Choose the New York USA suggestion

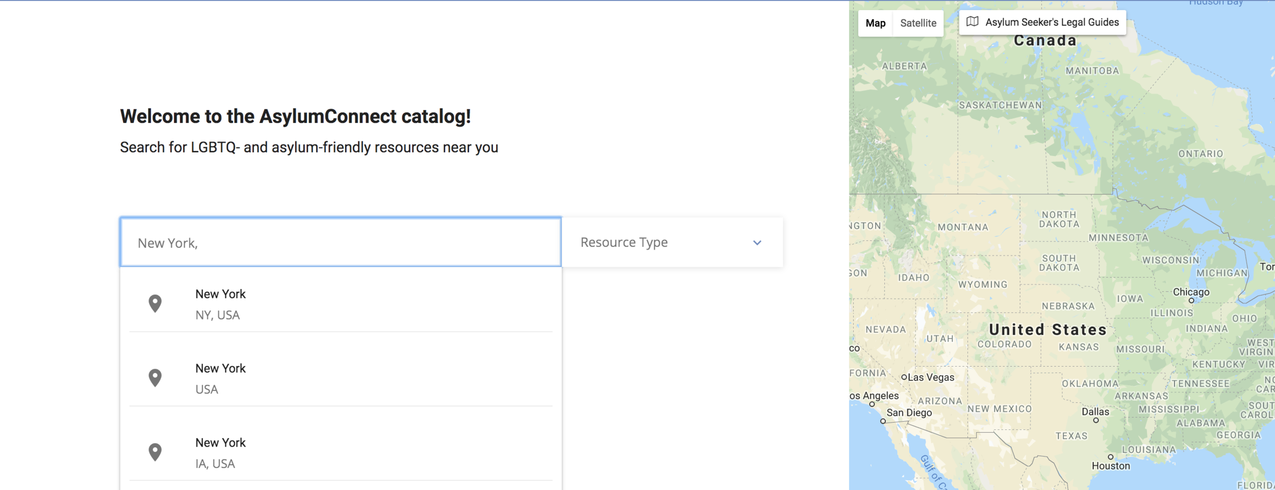341,378
